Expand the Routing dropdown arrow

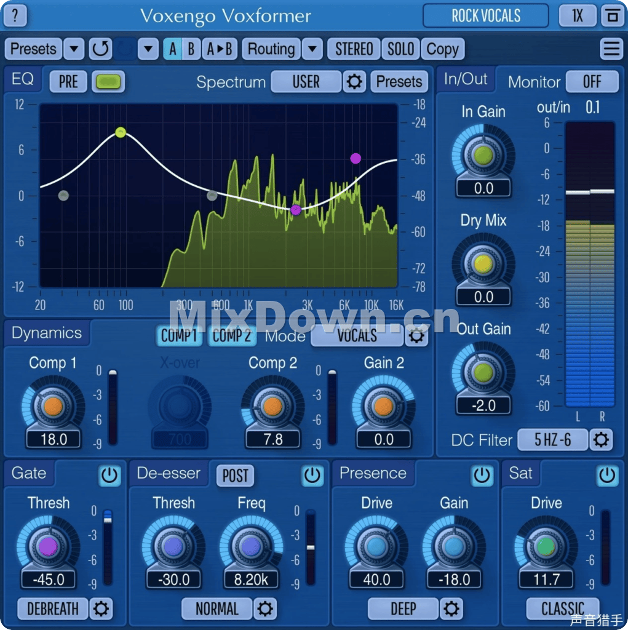pyautogui.click(x=312, y=49)
